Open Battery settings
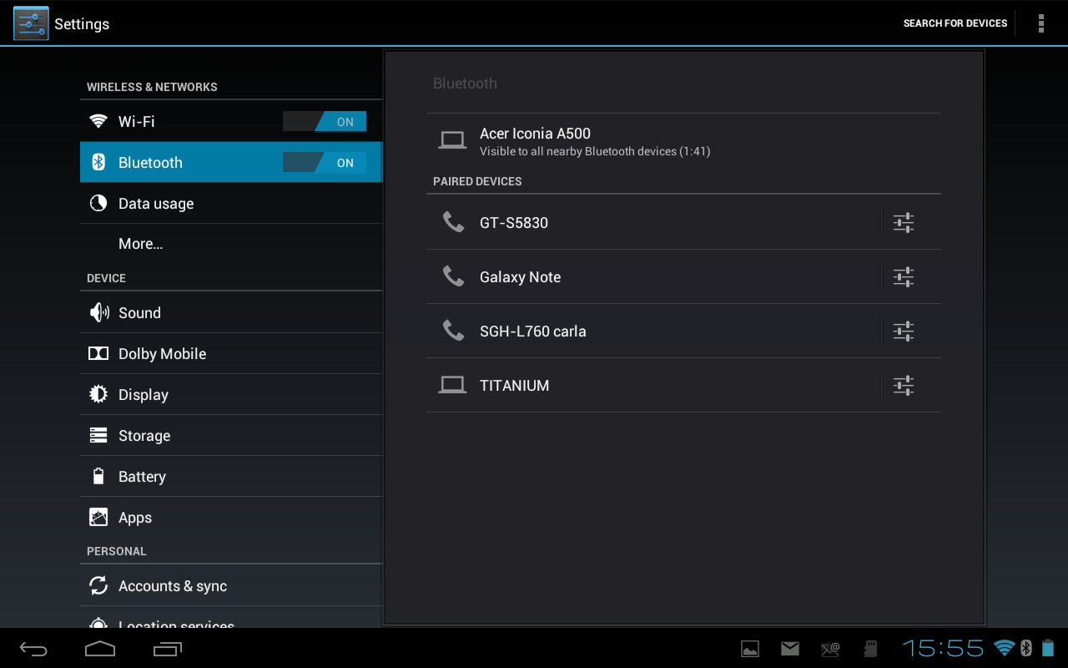The width and height of the screenshot is (1068, 668). coord(231,476)
